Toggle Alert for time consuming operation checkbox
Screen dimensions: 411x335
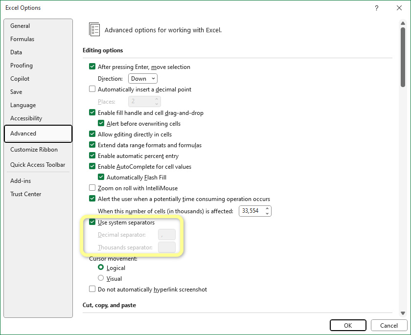(x=92, y=198)
